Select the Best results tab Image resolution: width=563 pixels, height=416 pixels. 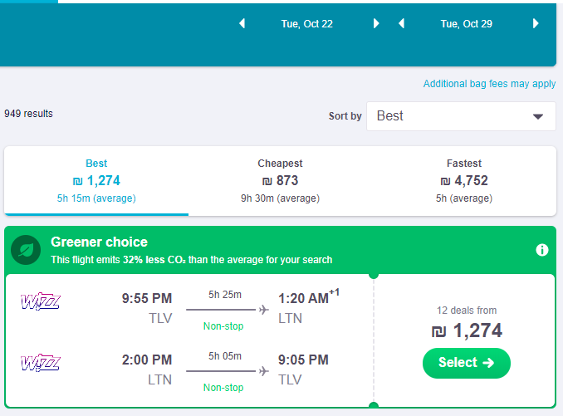96,180
